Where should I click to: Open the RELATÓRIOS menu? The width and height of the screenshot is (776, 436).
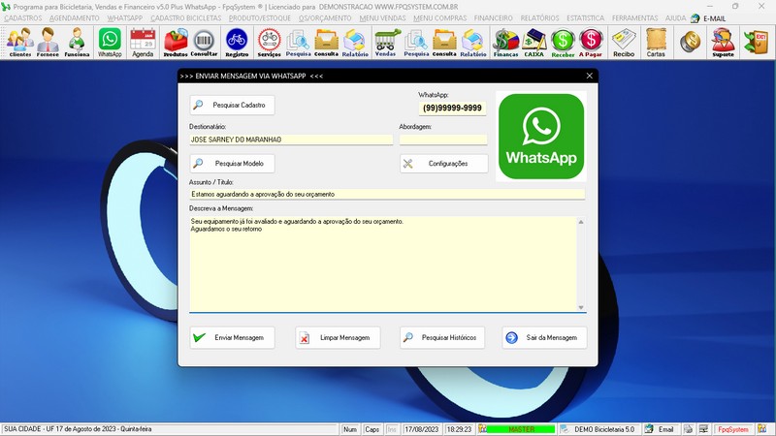pyautogui.click(x=539, y=17)
